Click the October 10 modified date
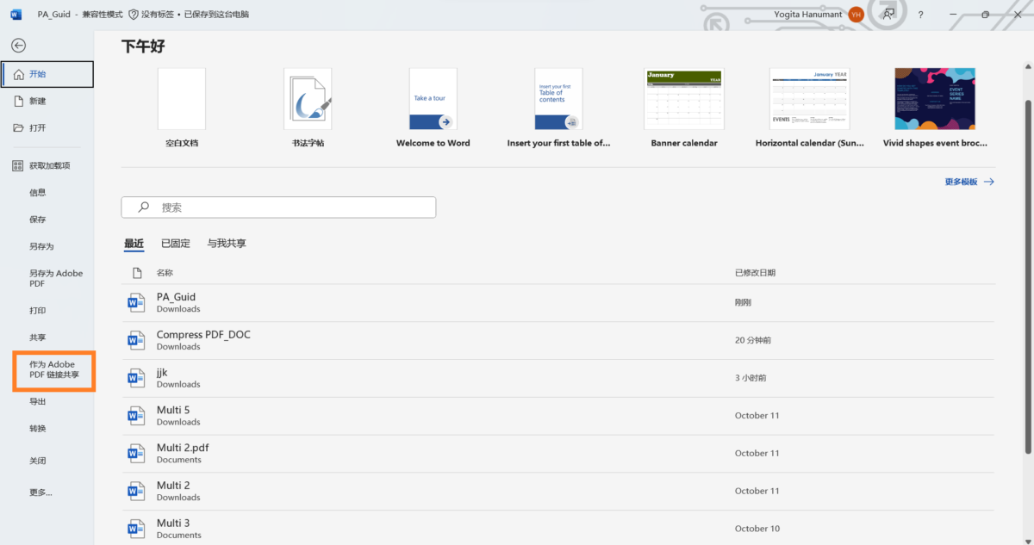Screen dimensions: 1034x545 [x=757, y=529]
